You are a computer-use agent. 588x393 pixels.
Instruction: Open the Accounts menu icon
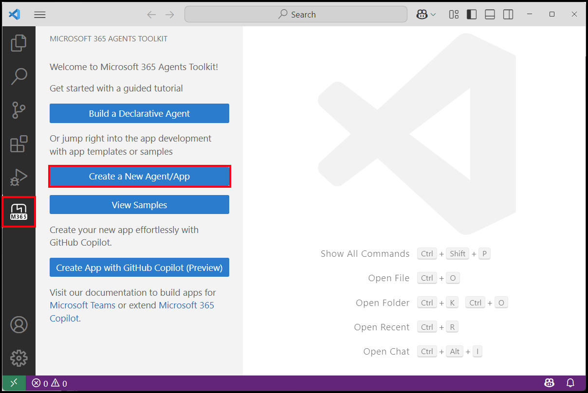point(19,324)
